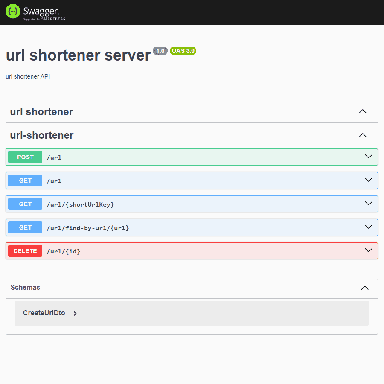This screenshot has width=384, height=384.
Task: Click the red DELETE method button
Action: [25, 251]
